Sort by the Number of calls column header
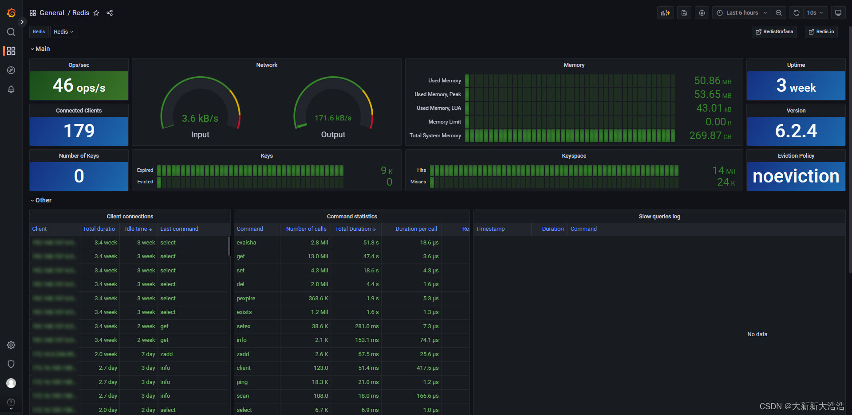852x415 pixels. (306, 229)
